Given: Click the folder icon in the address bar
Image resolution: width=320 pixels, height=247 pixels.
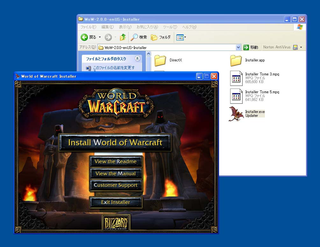Looking at the screenshot, I should [x=101, y=48].
